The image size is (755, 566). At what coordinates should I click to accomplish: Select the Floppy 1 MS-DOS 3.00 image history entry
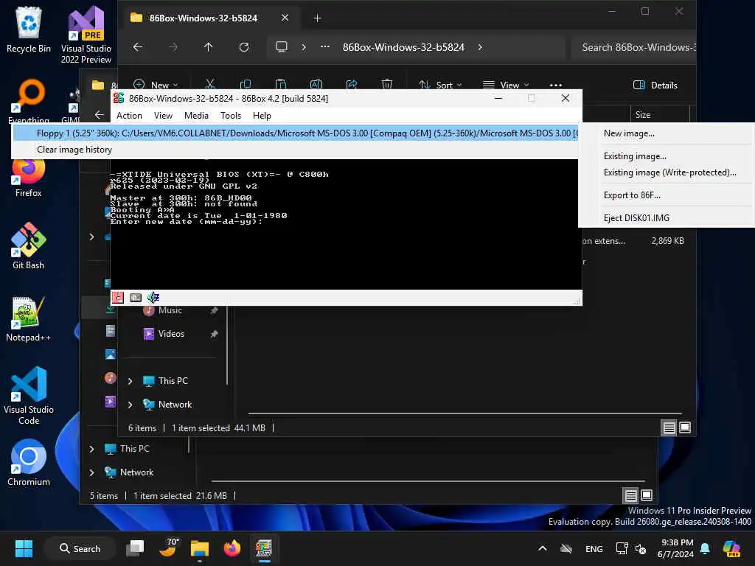coord(295,133)
